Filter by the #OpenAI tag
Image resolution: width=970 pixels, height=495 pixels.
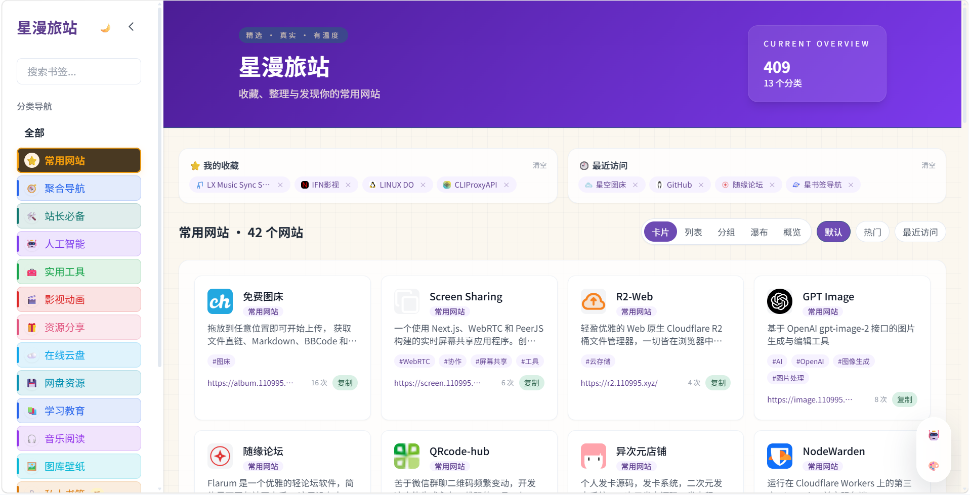pyautogui.click(x=810, y=362)
